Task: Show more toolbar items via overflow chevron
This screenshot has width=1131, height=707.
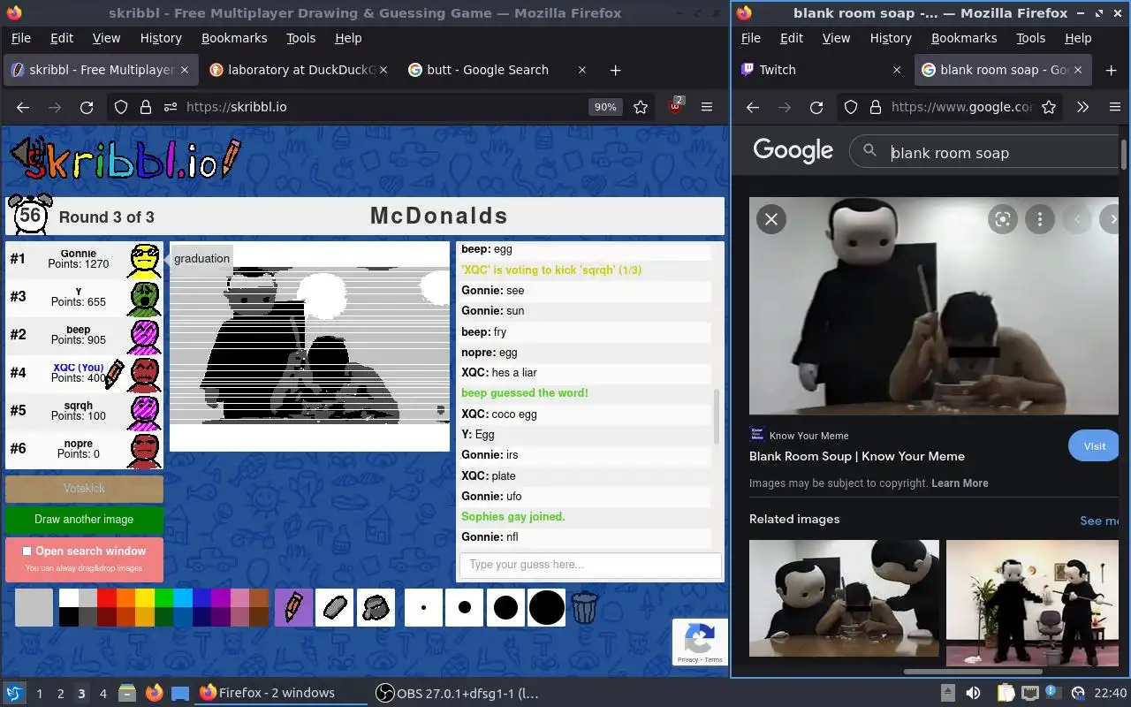Action: [1082, 107]
